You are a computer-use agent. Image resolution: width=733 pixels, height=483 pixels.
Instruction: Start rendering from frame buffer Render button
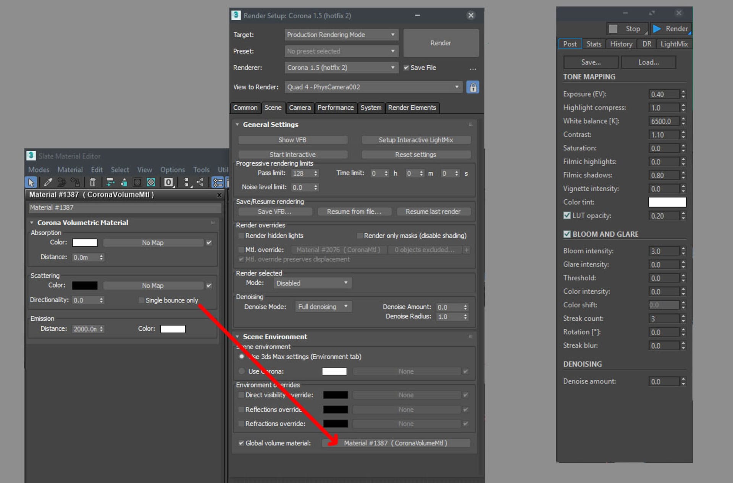(671, 29)
